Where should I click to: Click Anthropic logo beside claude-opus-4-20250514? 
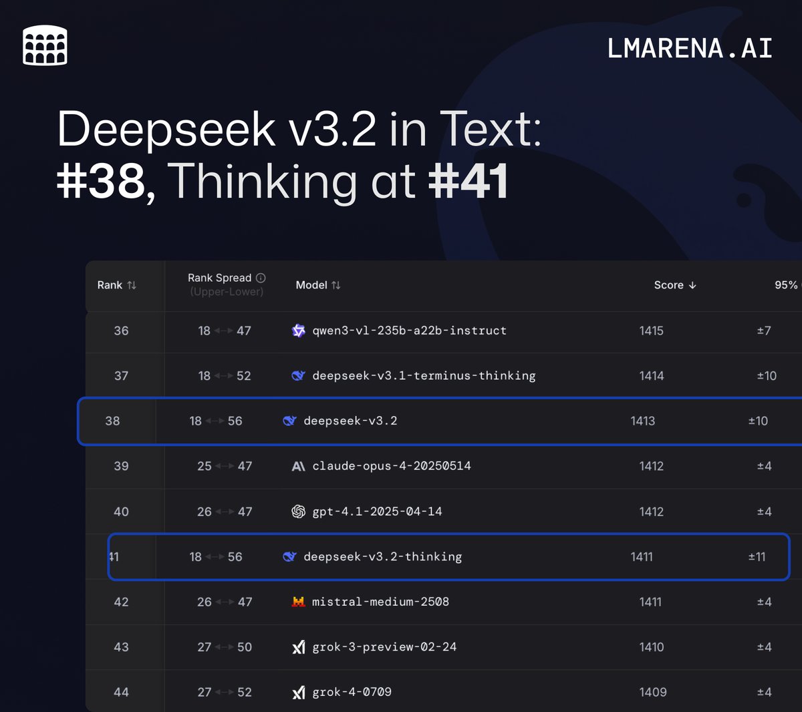point(299,466)
